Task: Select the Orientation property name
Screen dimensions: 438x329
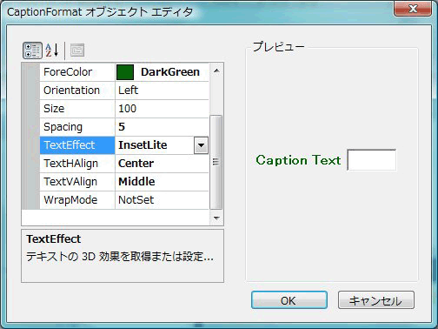Action: (x=71, y=91)
